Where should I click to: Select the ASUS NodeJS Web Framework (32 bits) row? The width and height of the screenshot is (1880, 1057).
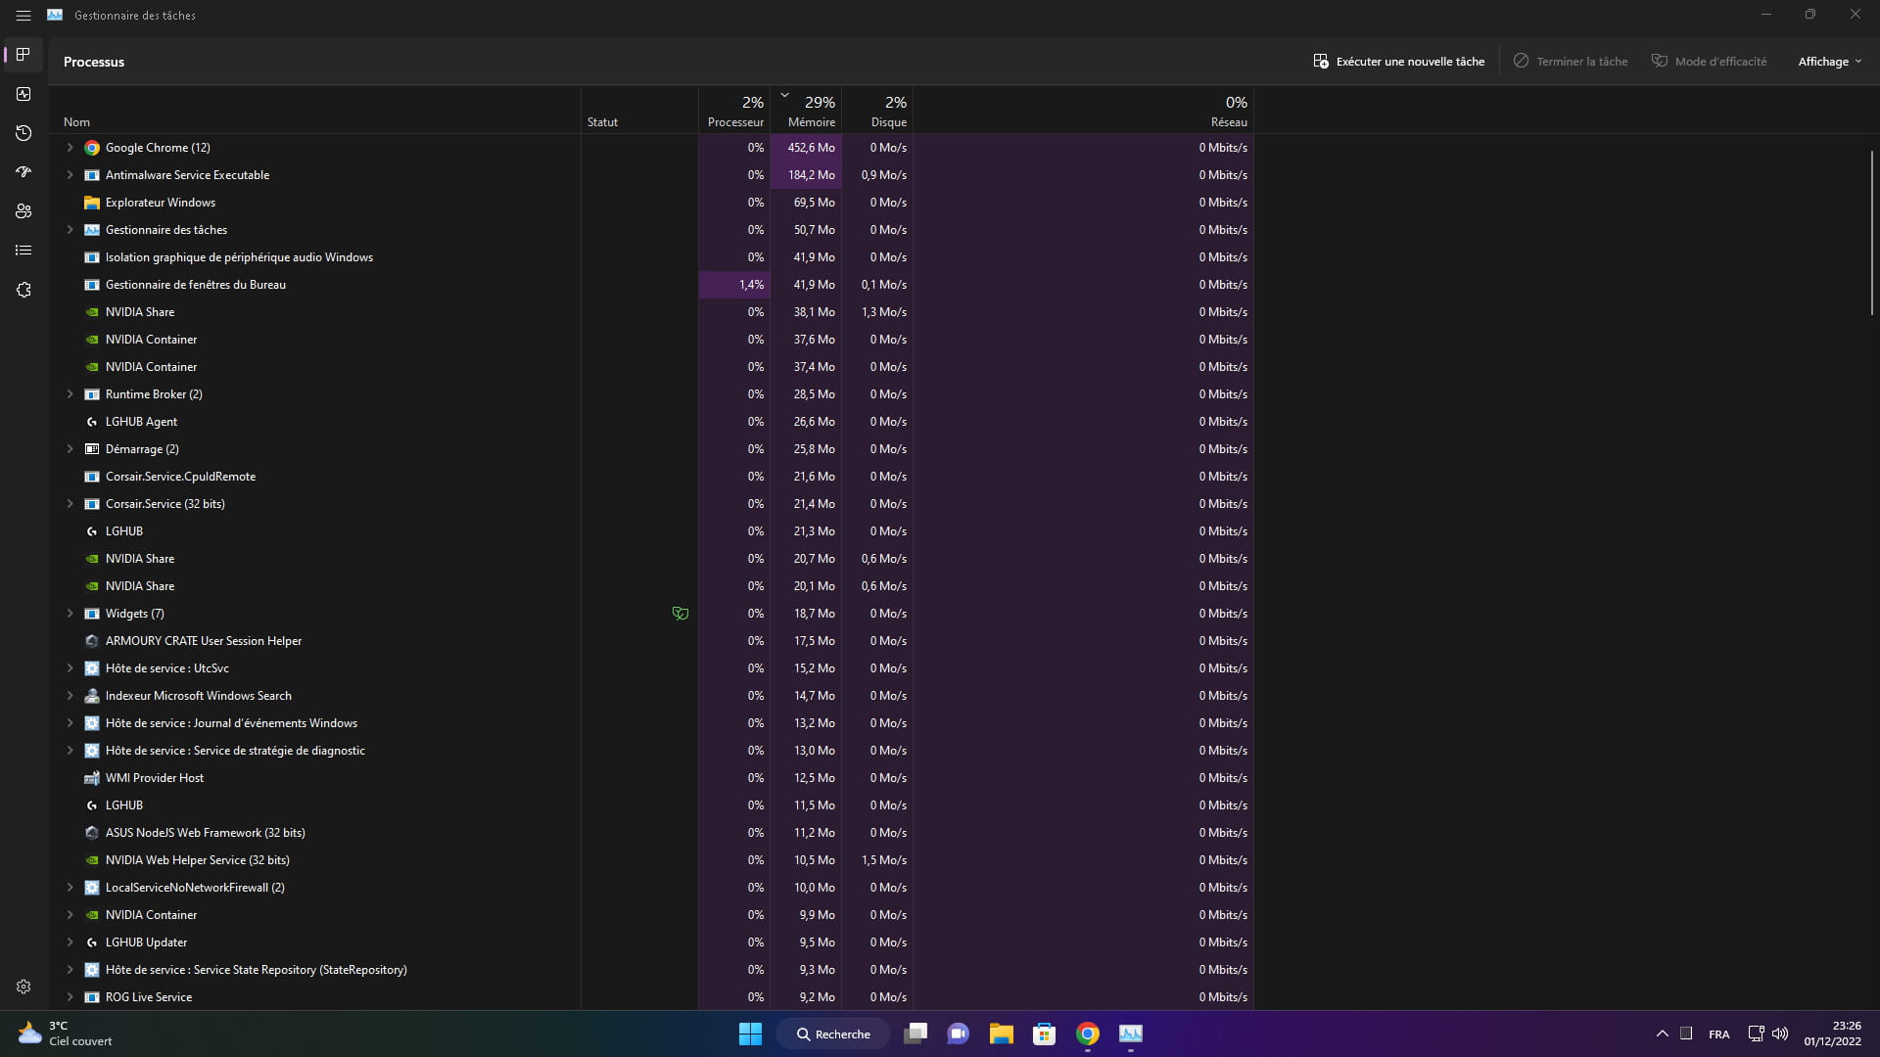651,833
